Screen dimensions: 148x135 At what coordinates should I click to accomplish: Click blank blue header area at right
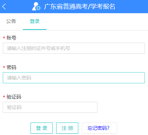click(132, 7)
